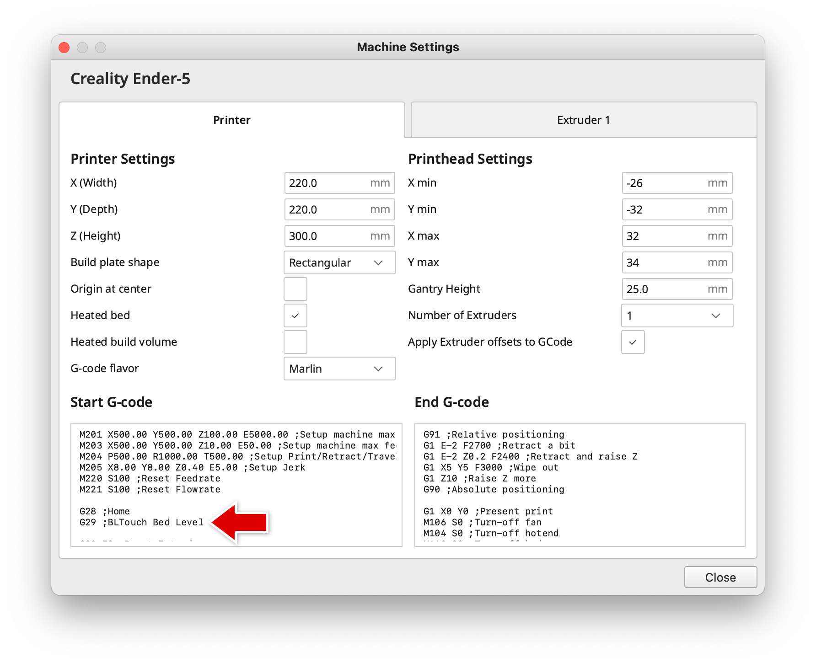
Task: Uncheck Apply Extruder offsets to GCode
Action: tap(633, 342)
